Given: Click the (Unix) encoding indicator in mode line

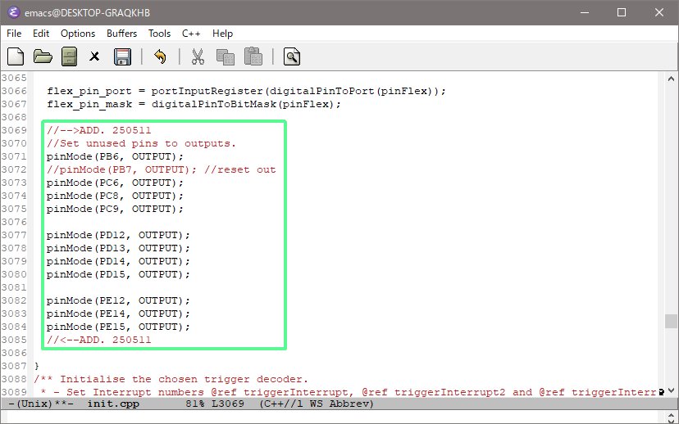Looking at the screenshot, I should [x=34, y=404].
